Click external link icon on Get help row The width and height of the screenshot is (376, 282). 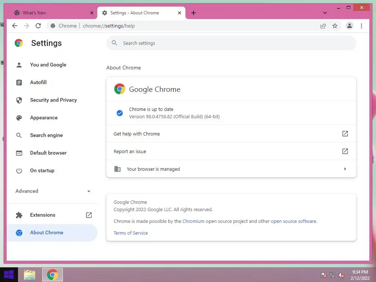pos(345,134)
